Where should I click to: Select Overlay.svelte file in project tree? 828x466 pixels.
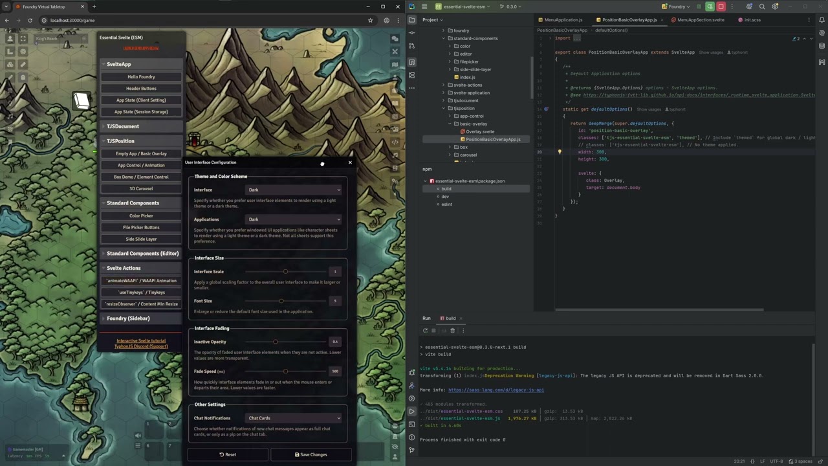480,131
